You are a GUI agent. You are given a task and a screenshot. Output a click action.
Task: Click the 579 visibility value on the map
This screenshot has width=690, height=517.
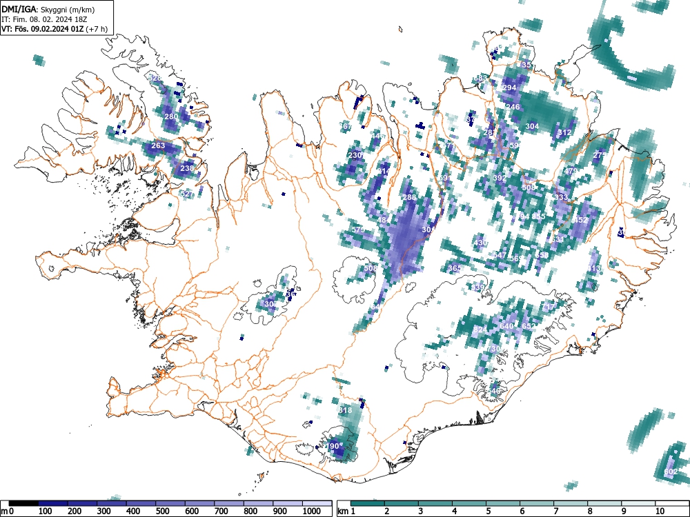358,230
